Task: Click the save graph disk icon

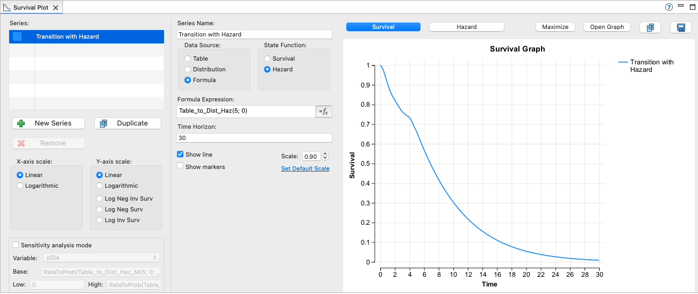Action: tap(680, 27)
